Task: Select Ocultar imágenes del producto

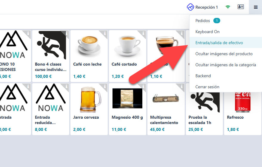Action: coord(224,54)
